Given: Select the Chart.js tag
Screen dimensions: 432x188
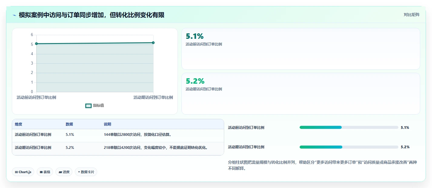Looking at the screenshot, I should pyautogui.click(x=23, y=172).
